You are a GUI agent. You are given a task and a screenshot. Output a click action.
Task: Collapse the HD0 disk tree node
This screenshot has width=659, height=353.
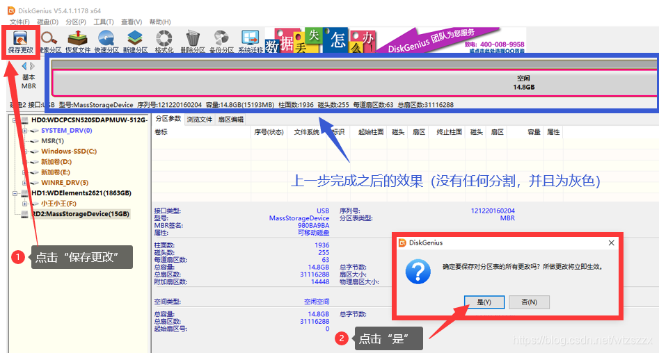(x=15, y=120)
